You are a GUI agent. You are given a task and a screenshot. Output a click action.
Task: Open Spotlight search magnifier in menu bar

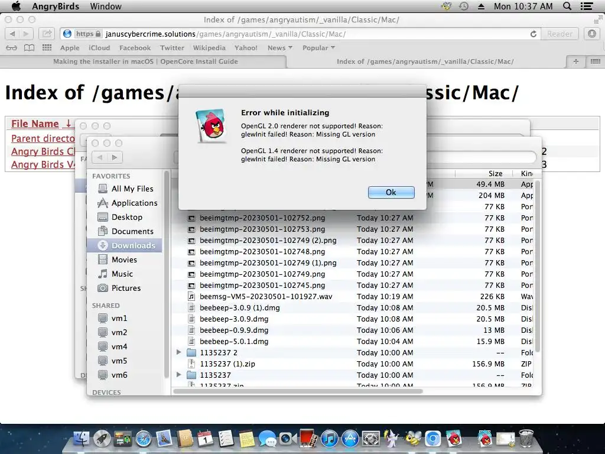[567, 6]
